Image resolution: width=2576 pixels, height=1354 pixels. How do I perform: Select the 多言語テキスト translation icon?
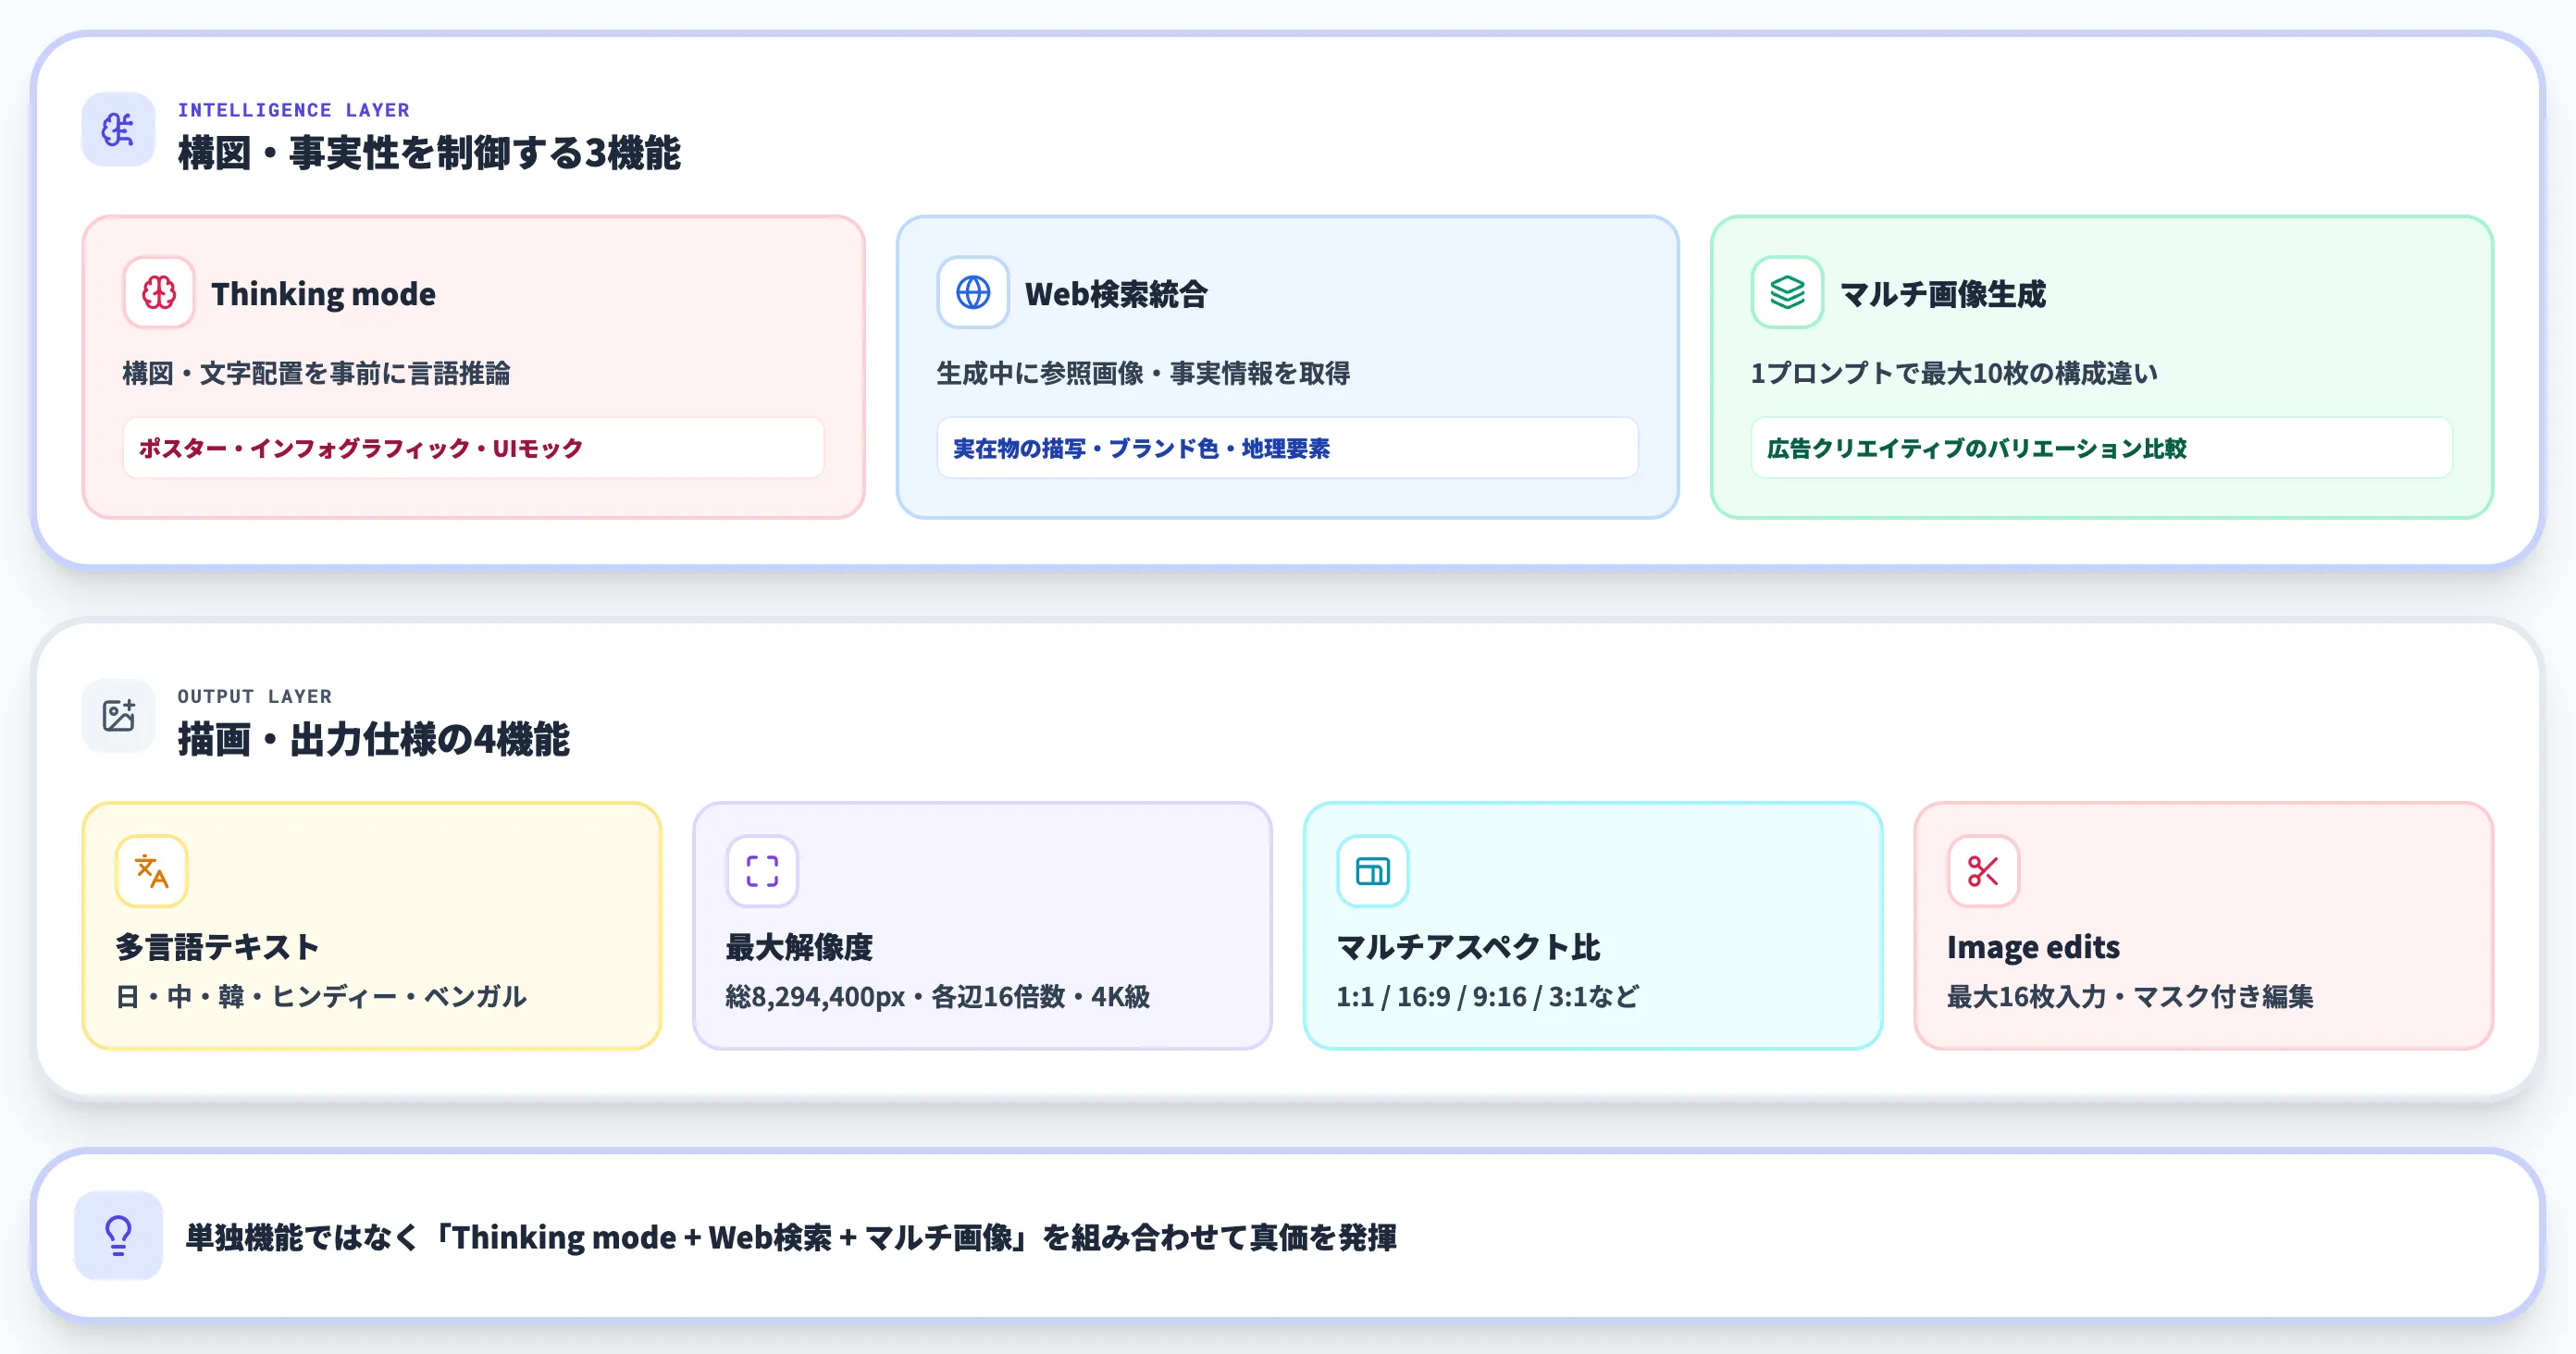point(152,870)
